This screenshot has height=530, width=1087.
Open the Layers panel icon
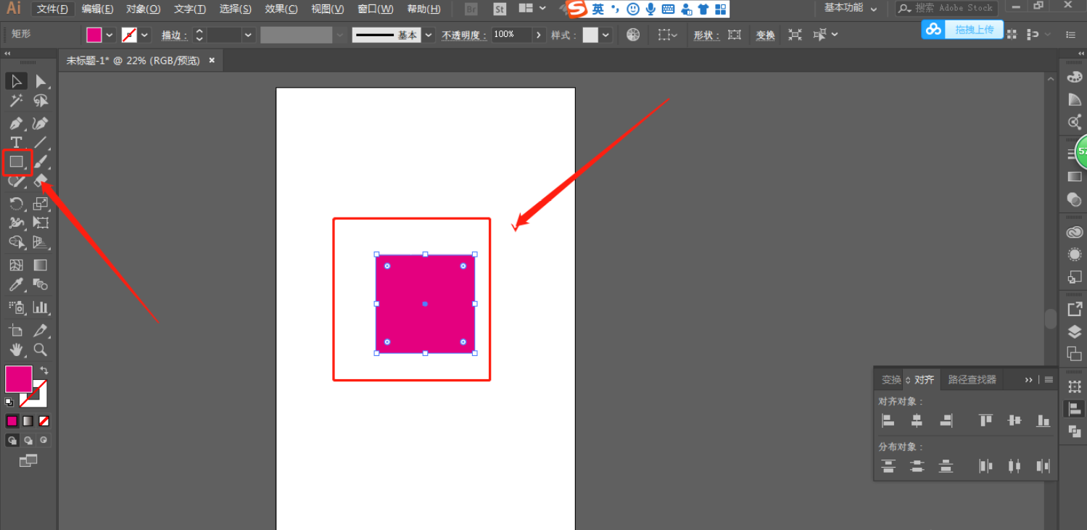[x=1075, y=332]
